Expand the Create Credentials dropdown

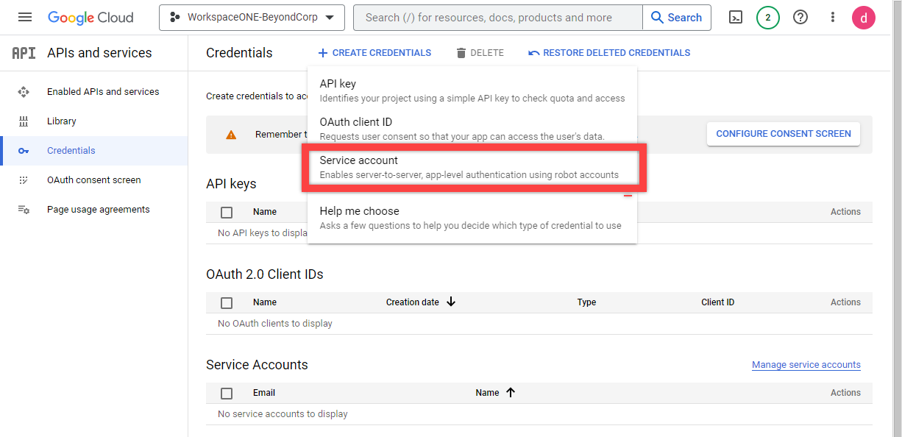click(374, 53)
